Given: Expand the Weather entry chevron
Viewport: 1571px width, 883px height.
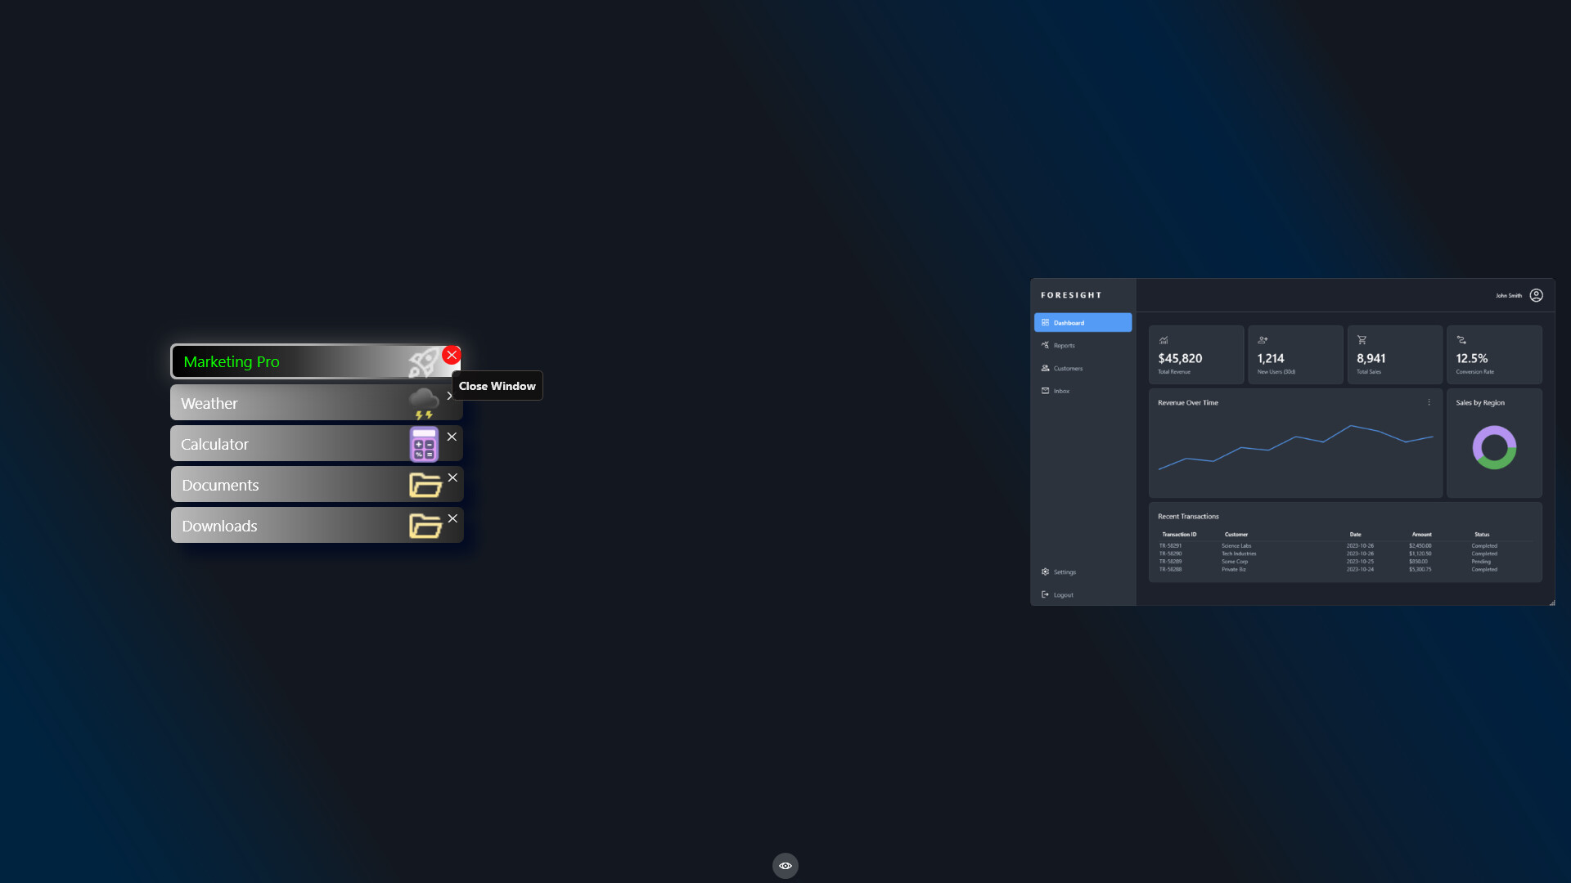Looking at the screenshot, I should click(x=449, y=396).
